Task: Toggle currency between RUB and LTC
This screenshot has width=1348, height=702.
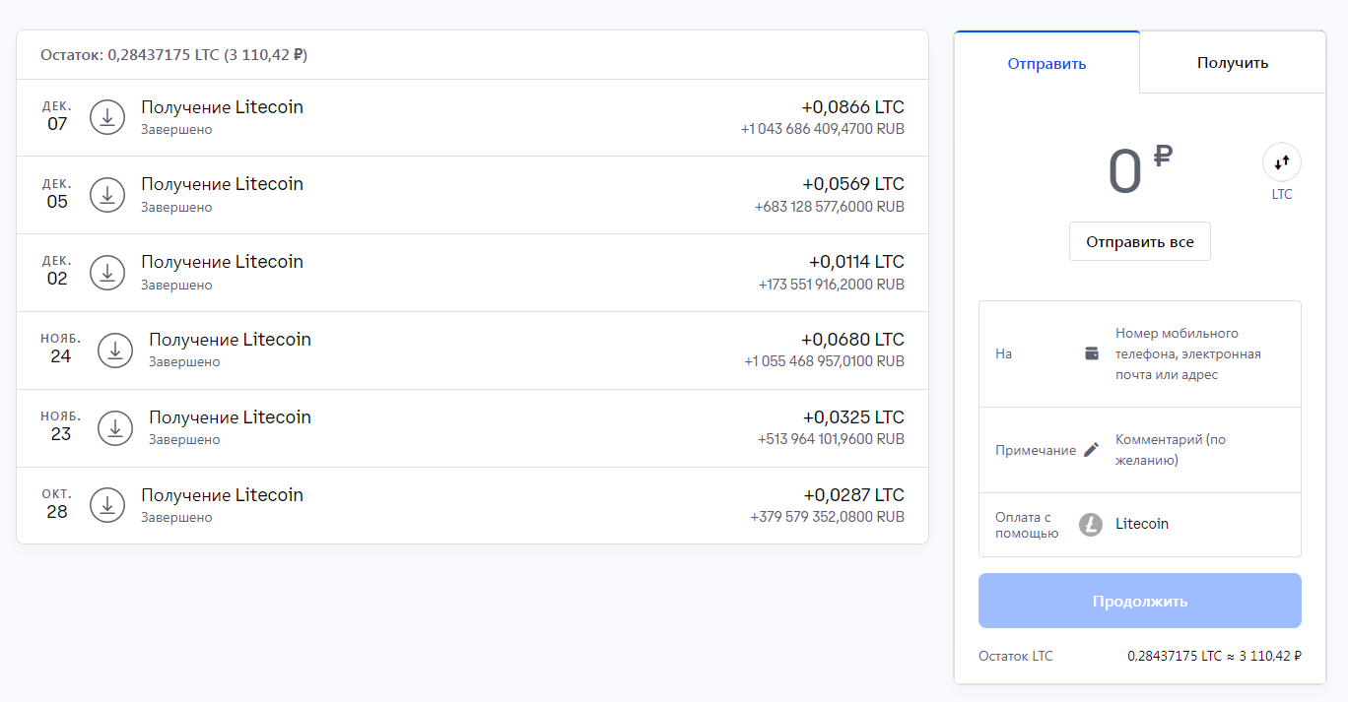Action: click(x=1281, y=161)
